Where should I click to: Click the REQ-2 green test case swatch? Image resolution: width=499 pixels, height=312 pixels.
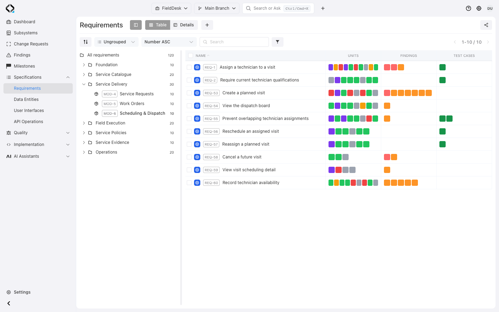[x=443, y=80]
